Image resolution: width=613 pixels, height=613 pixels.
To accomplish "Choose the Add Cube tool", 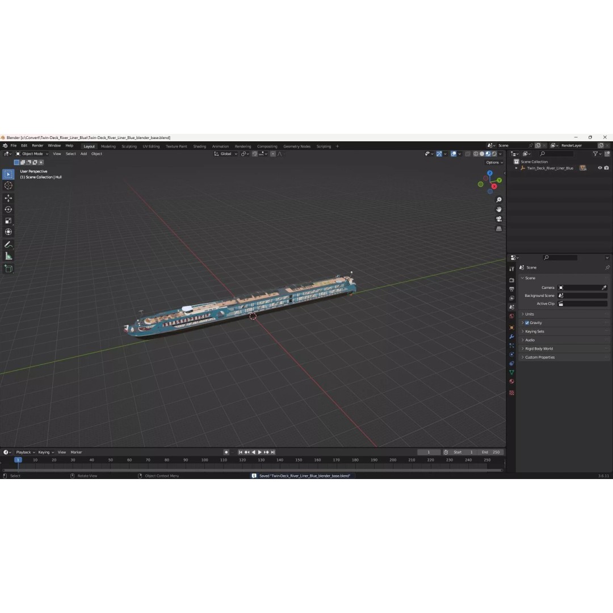I will click(8, 268).
